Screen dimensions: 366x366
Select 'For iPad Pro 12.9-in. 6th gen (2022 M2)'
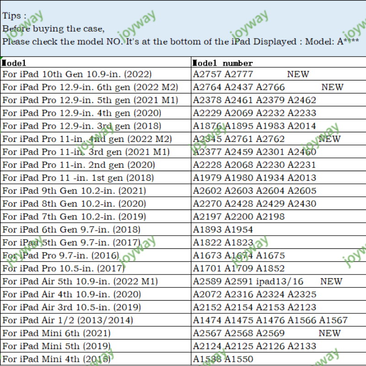click(x=96, y=87)
